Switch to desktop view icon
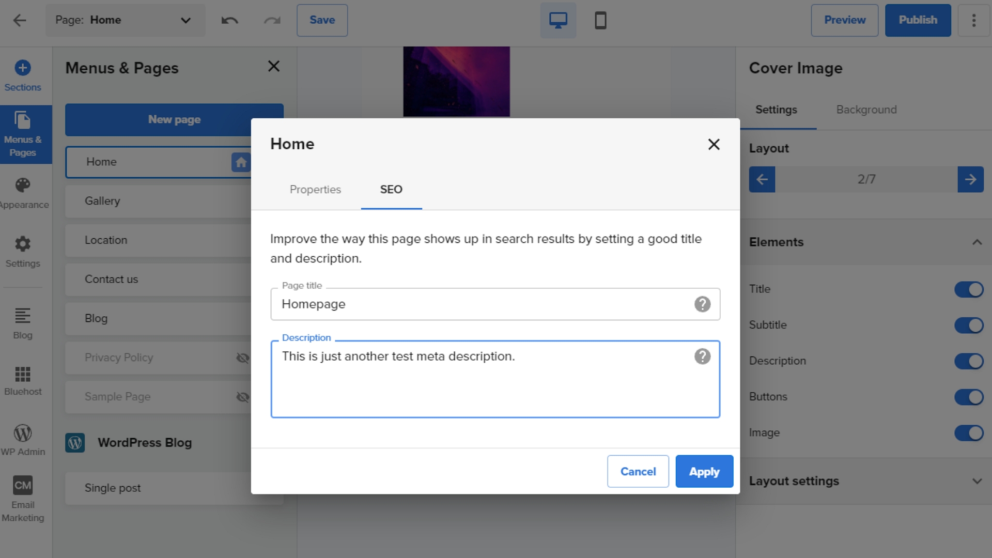The height and width of the screenshot is (558, 992). [x=558, y=20]
